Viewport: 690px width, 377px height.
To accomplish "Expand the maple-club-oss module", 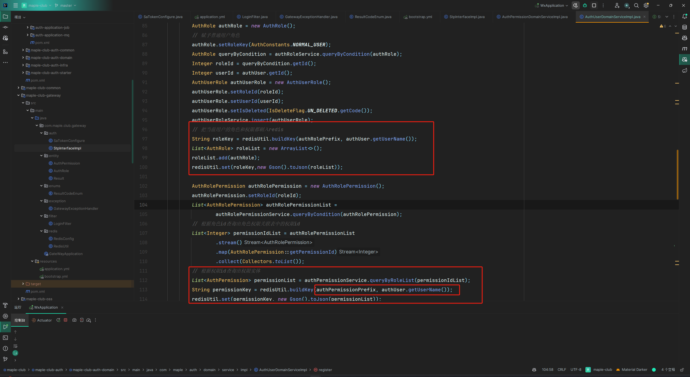I will [x=18, y=299].
